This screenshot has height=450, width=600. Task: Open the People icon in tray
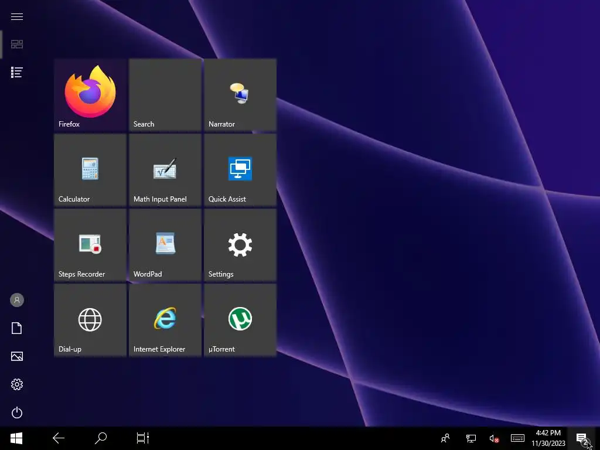click(x=445, y=438)
